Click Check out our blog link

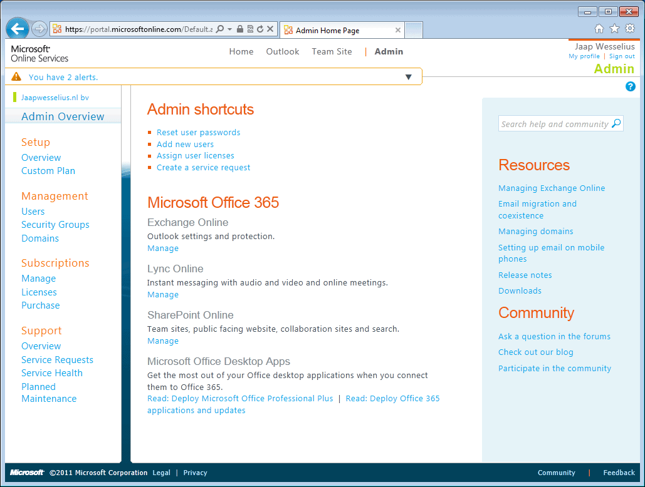pyautogui.click(x=535, y=352)
